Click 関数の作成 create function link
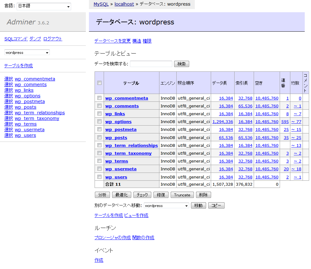 tap(143, 238)
